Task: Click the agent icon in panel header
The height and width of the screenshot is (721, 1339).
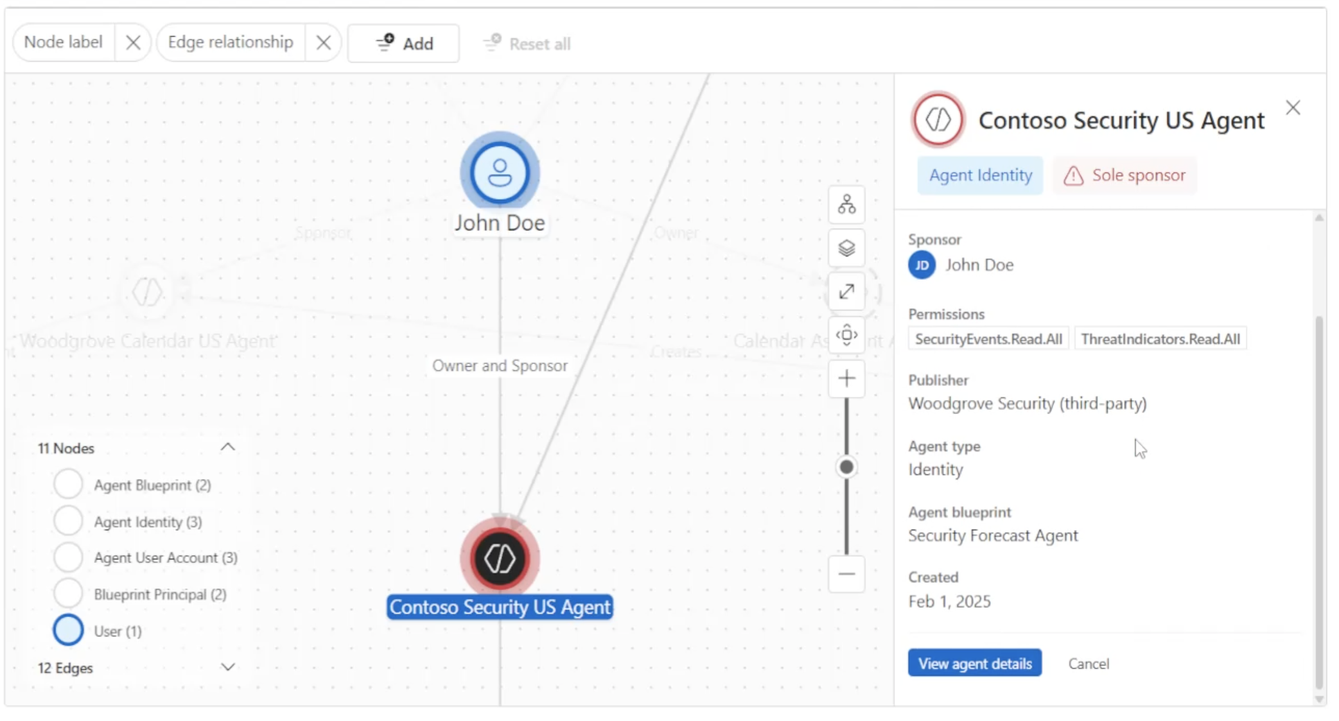Action: coord(938,120)
